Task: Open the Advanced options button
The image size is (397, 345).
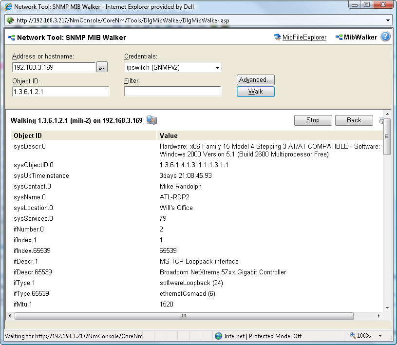Action: pyautogui.click(x=256, y=80)
